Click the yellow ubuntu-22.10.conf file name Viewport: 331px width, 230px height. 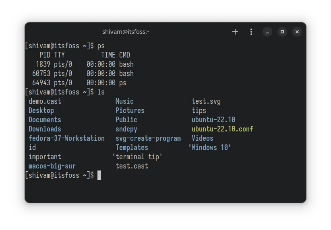(222, 129)
